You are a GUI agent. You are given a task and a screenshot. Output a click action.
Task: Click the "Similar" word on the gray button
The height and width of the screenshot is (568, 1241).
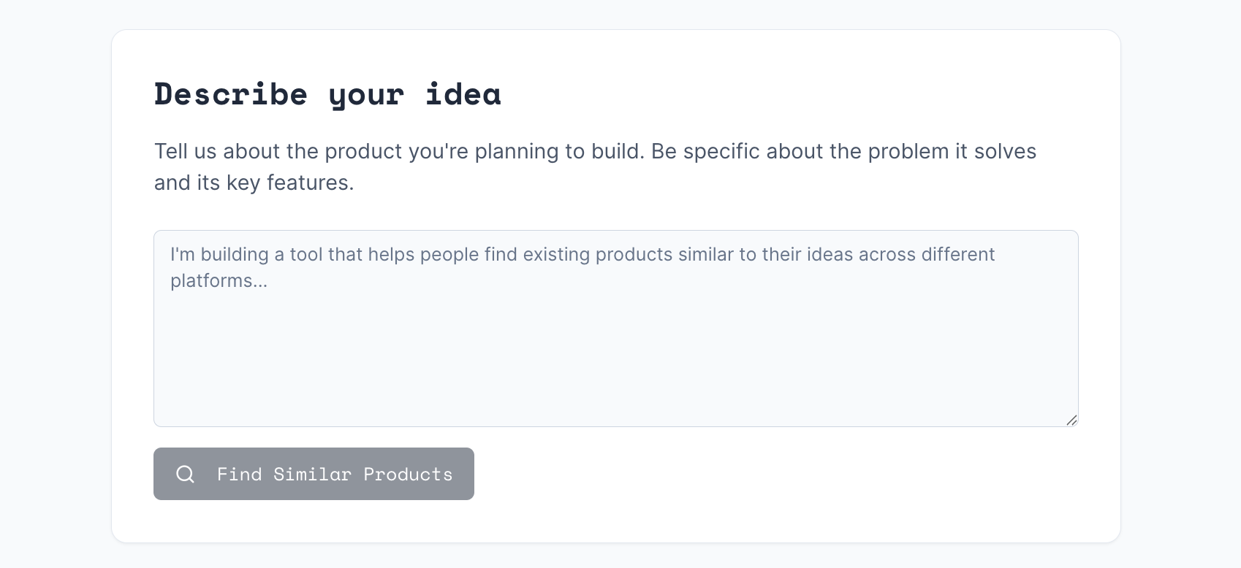(x=312, y=474)
